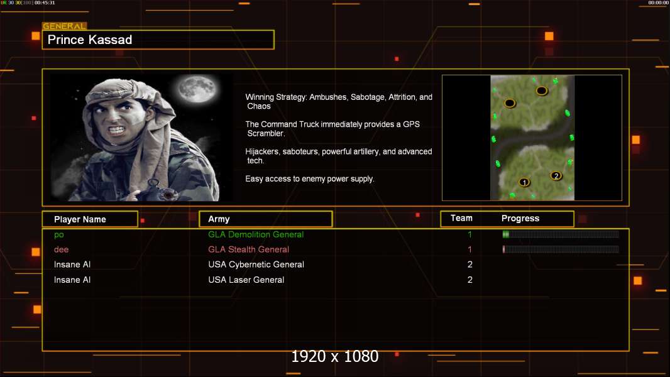Click start position 1 marker on minimap
Viewport: 670px width, 377px height.
point(524,182)
